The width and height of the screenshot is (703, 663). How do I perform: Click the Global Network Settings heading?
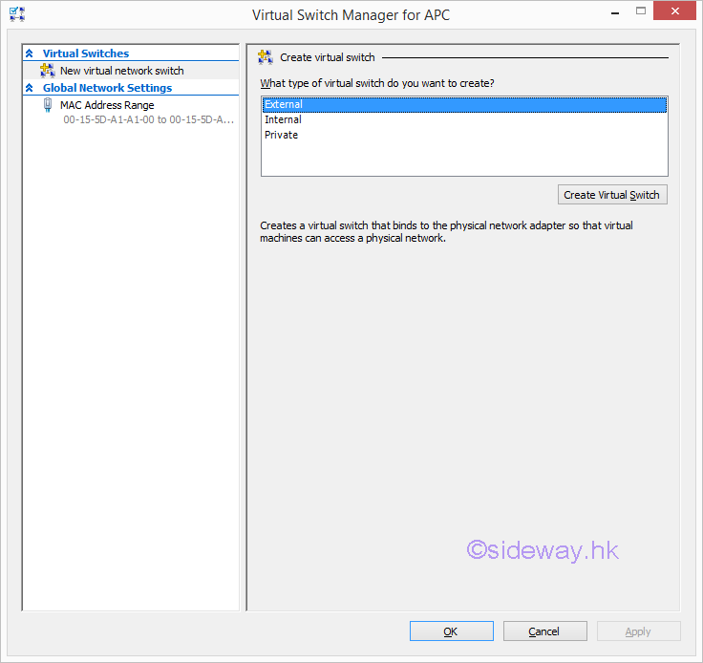(107, 88)
